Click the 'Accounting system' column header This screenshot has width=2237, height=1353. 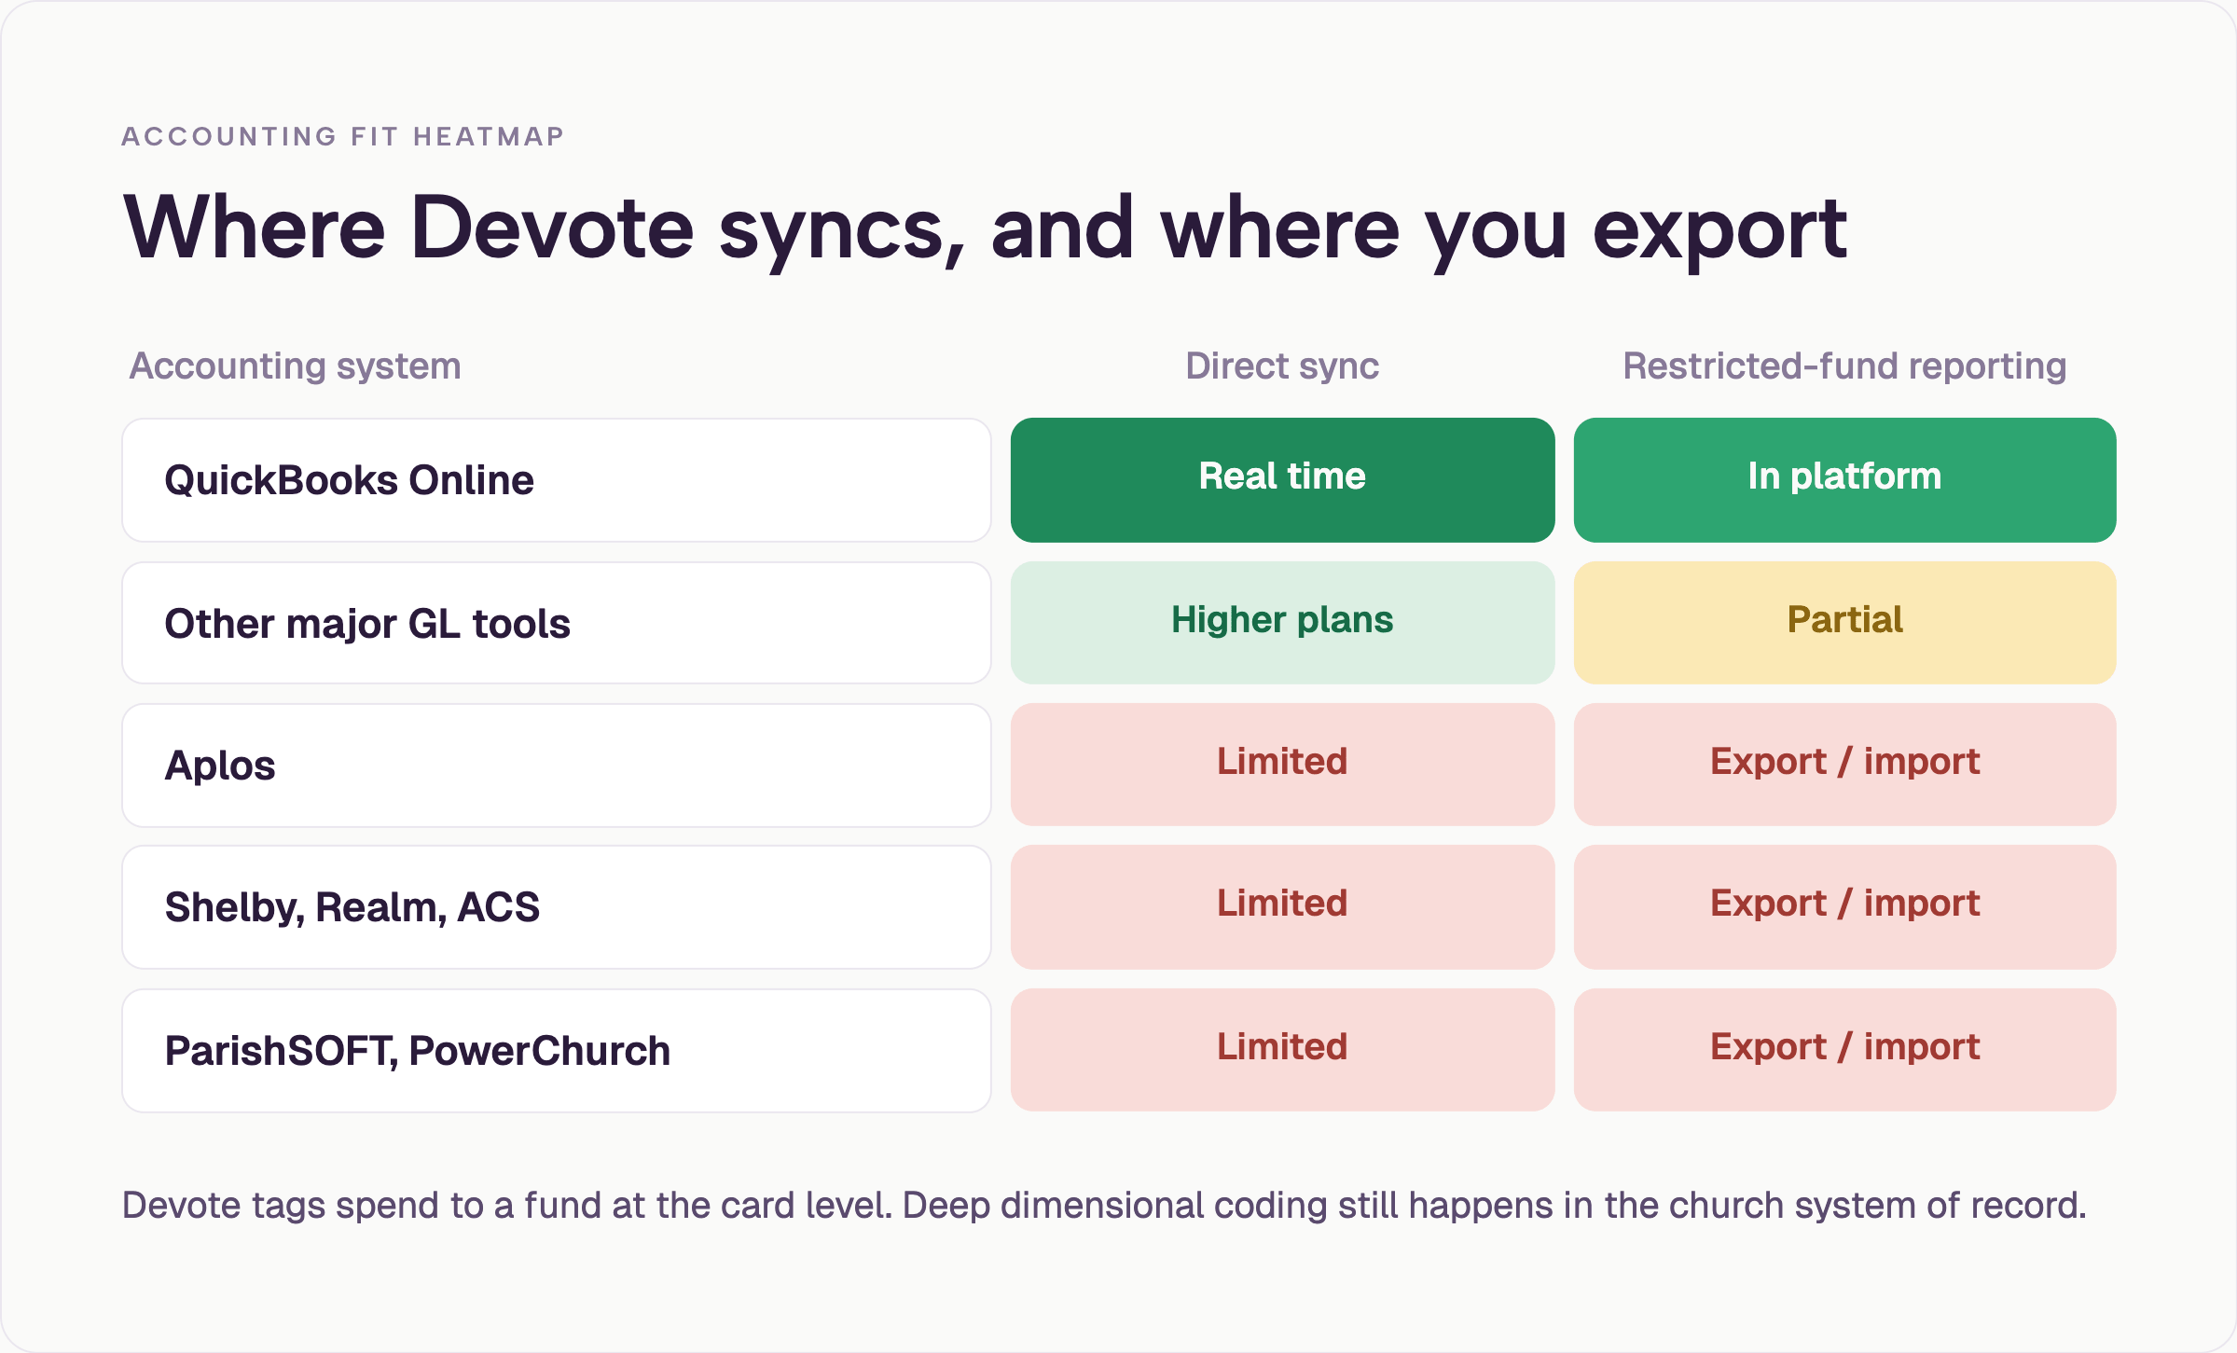pos(295,366)
